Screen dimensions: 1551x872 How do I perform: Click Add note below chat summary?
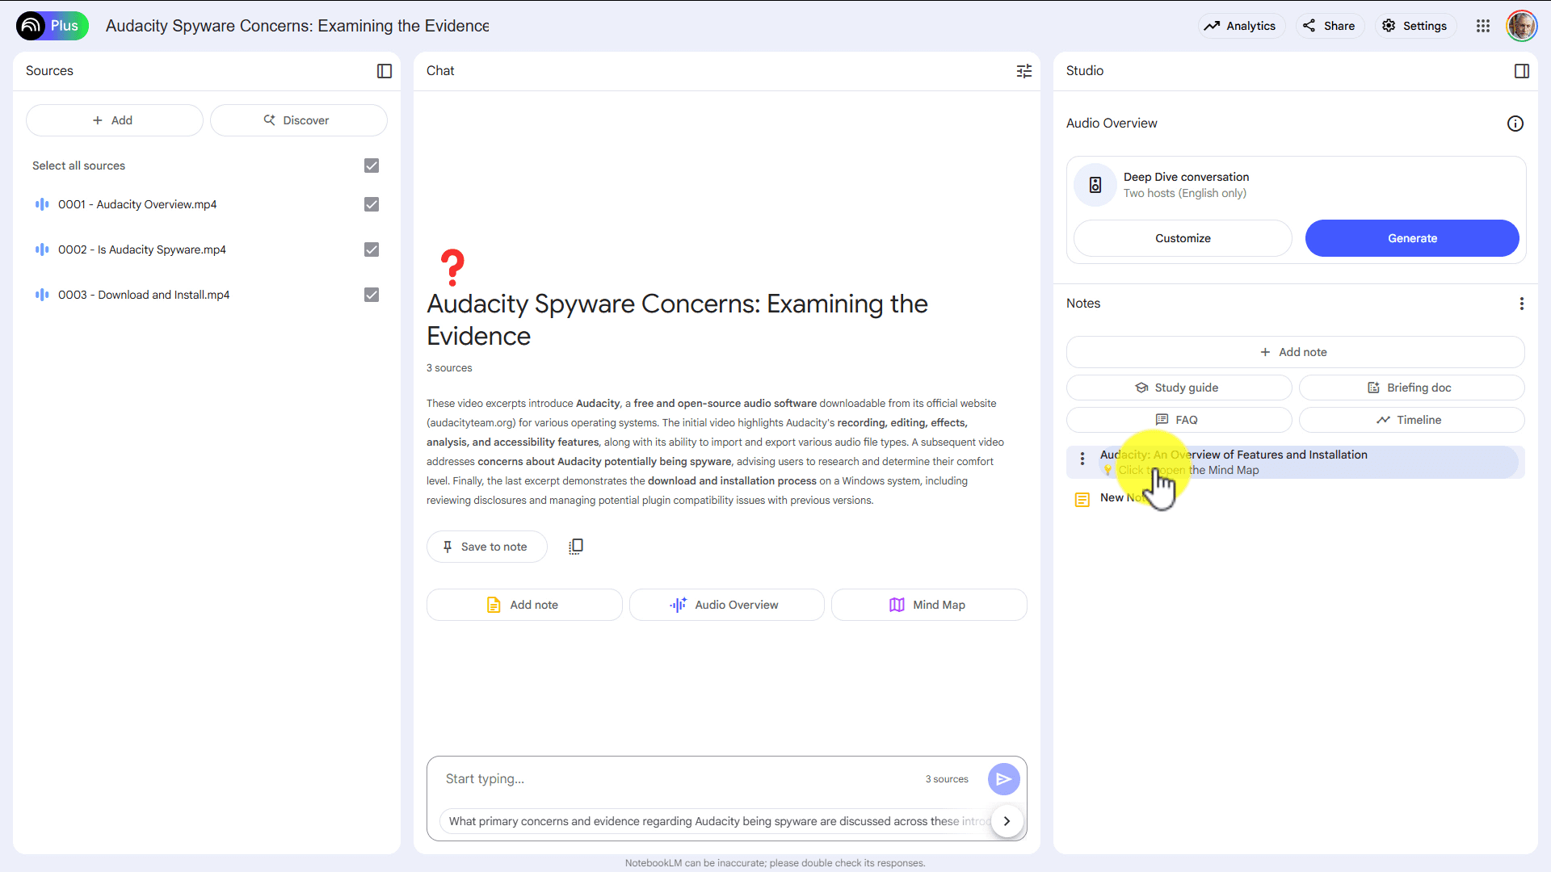(524, 605)
